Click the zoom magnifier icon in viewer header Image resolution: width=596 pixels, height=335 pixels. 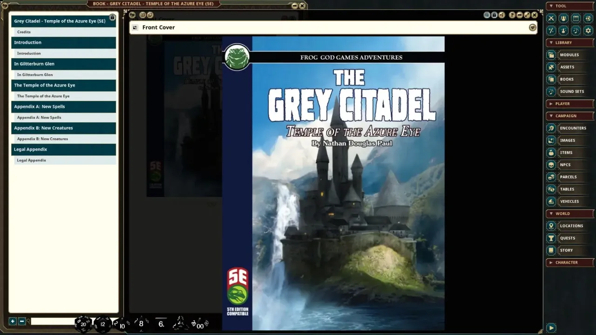point(487,15)
